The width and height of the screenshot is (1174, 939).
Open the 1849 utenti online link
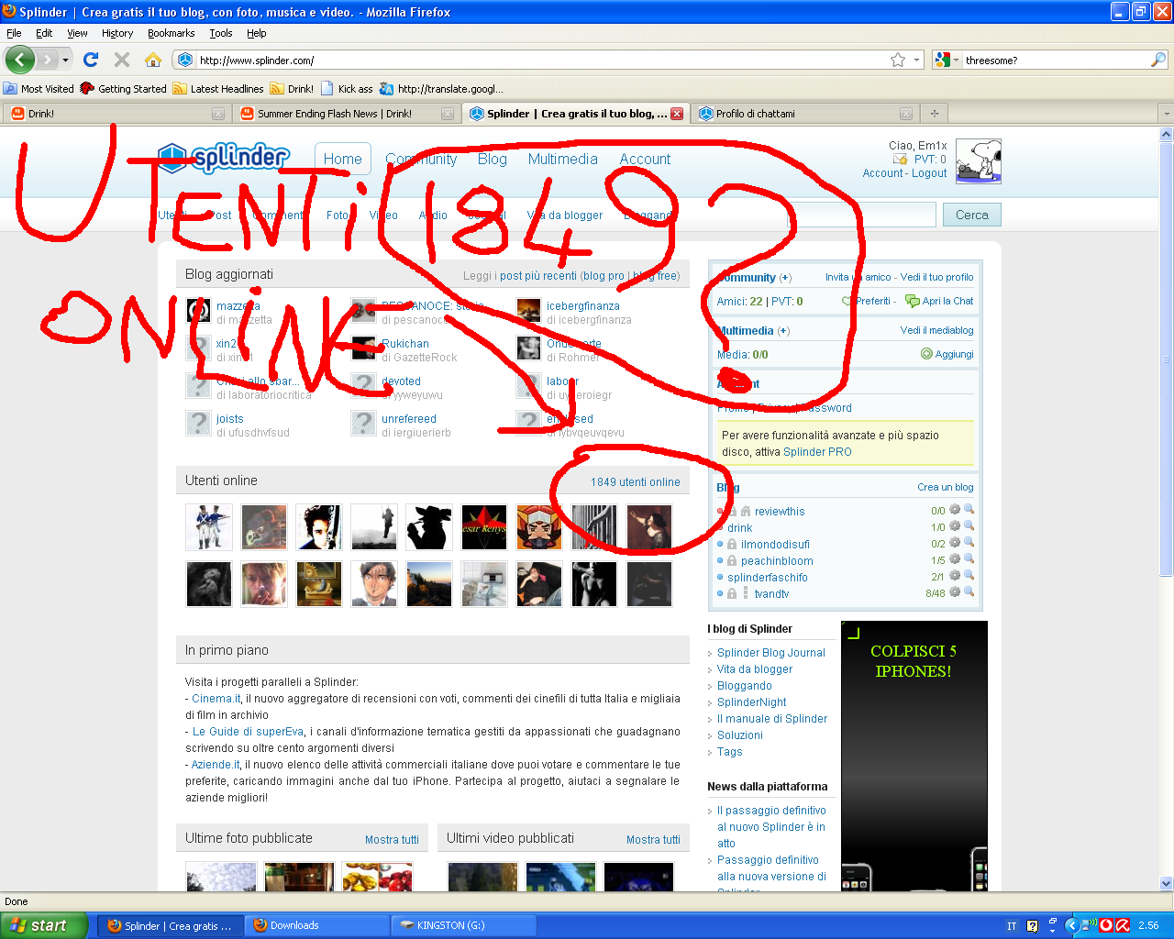pos(636,482)
